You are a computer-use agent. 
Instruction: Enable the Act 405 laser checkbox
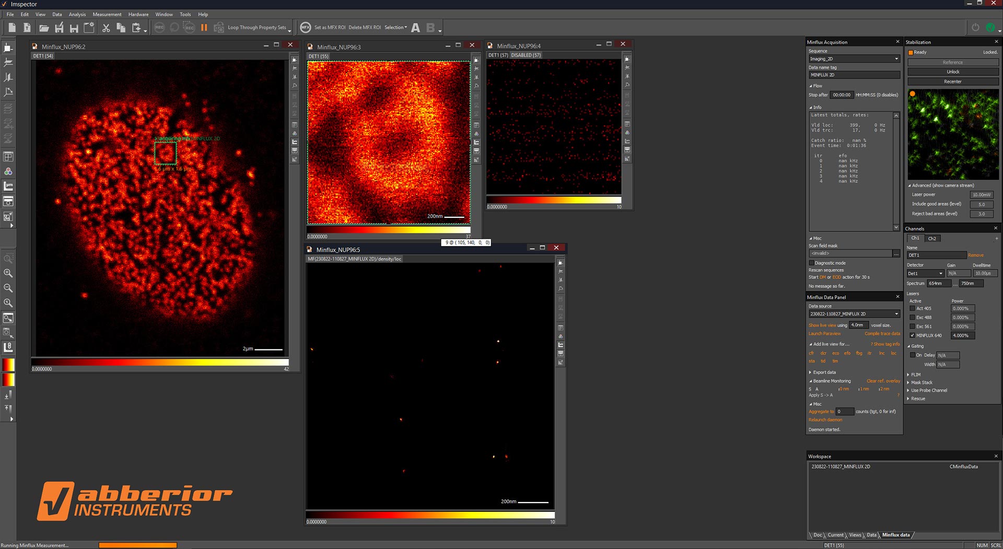point(913,309)
